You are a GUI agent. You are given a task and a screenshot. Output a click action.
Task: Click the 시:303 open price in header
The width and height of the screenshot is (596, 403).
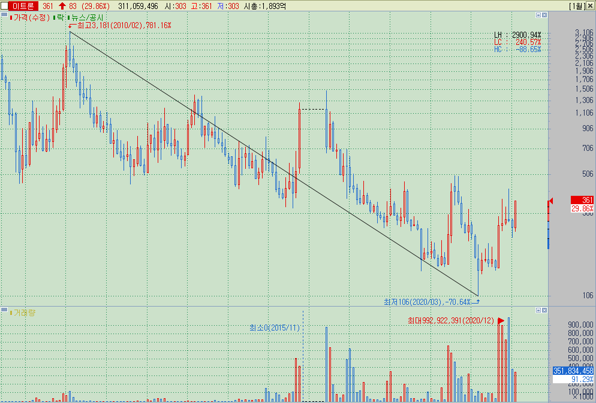(x=175, y=6)
